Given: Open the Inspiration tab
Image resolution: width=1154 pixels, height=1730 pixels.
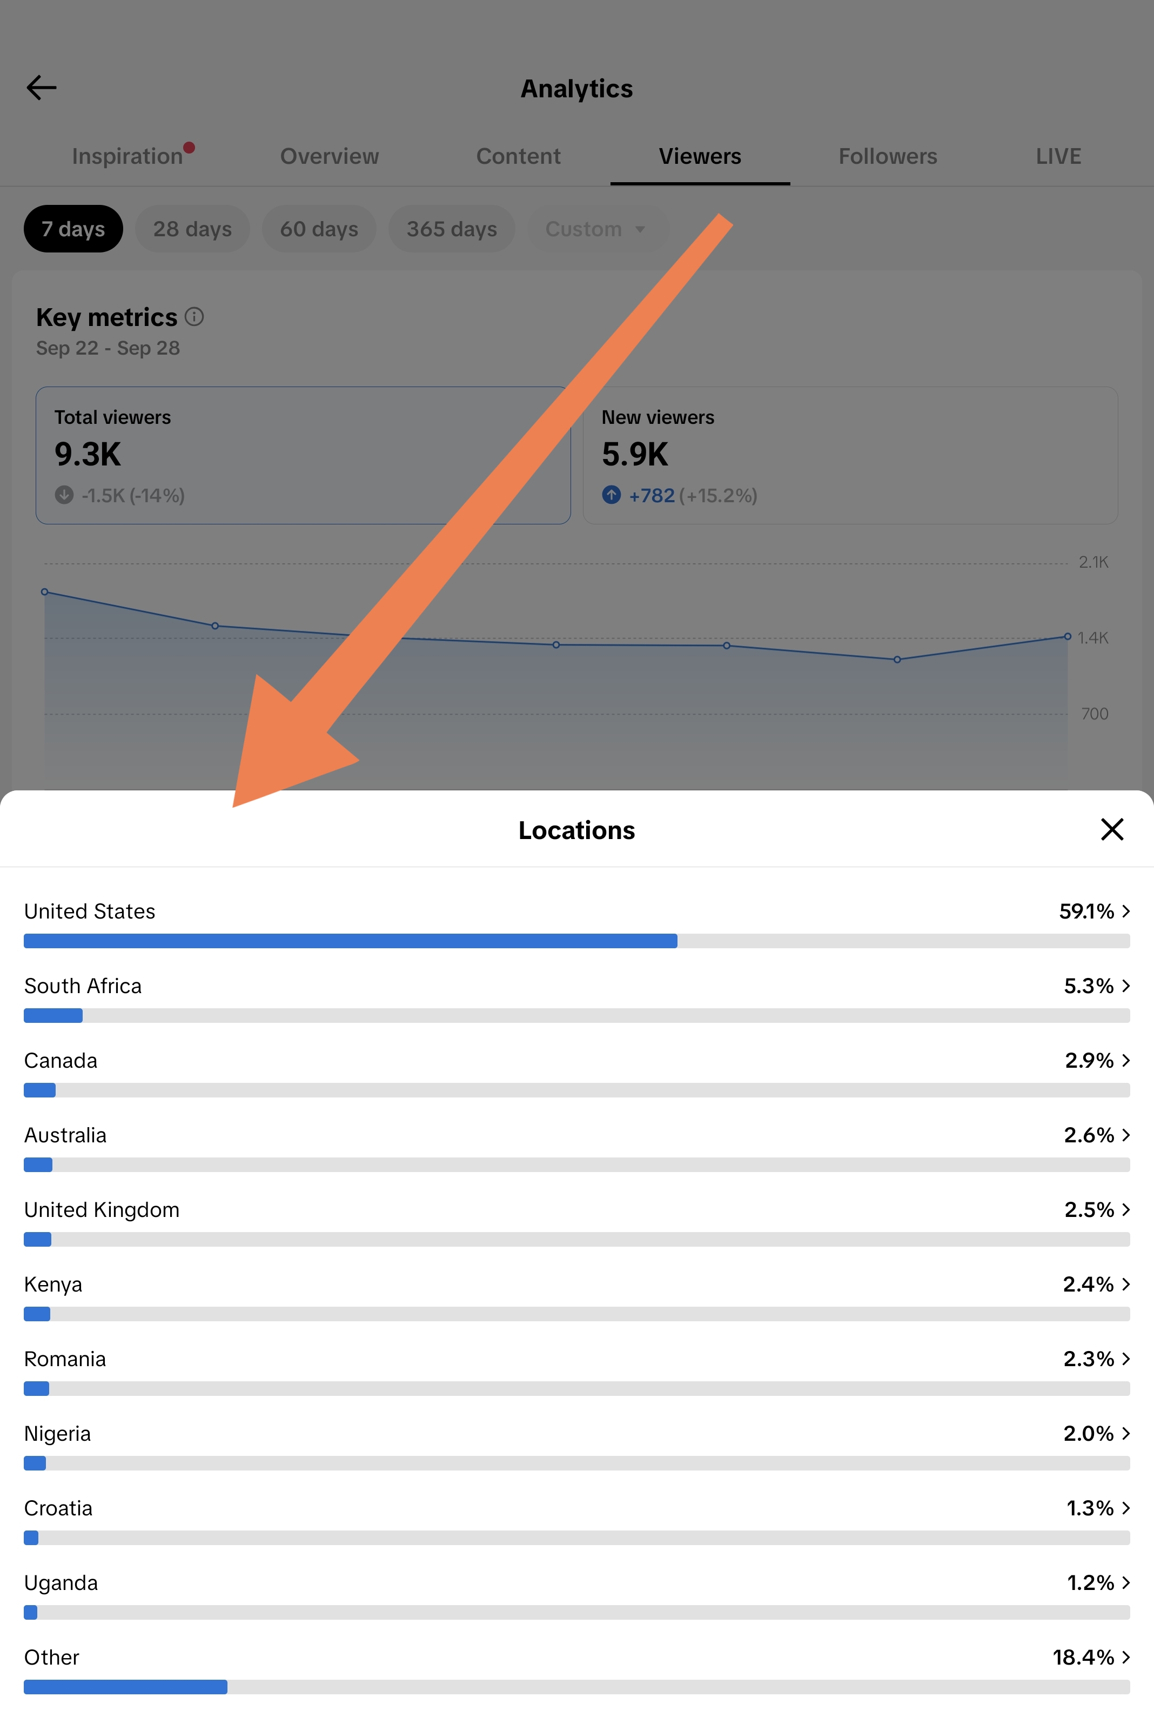Looking at the screenshot, I should [x=128, y=156].
